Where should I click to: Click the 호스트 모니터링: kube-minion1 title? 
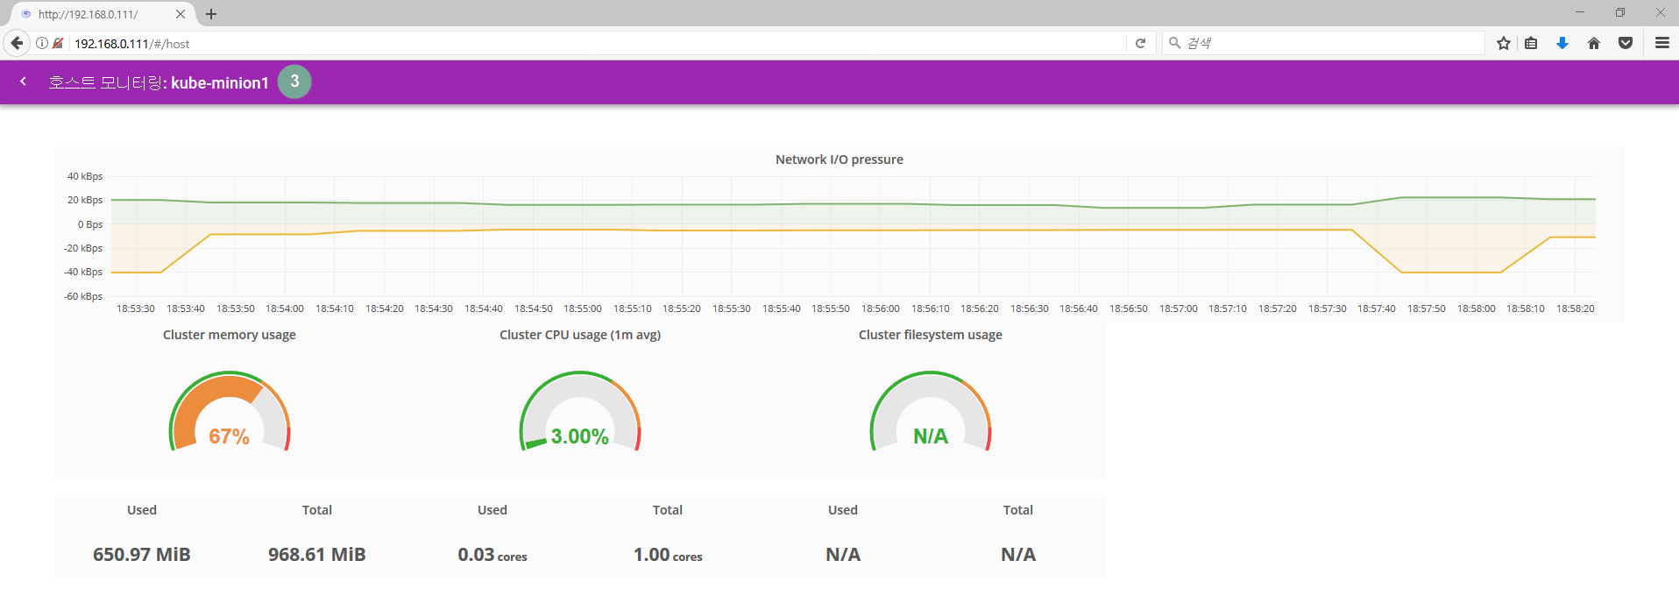pos(159,82)
